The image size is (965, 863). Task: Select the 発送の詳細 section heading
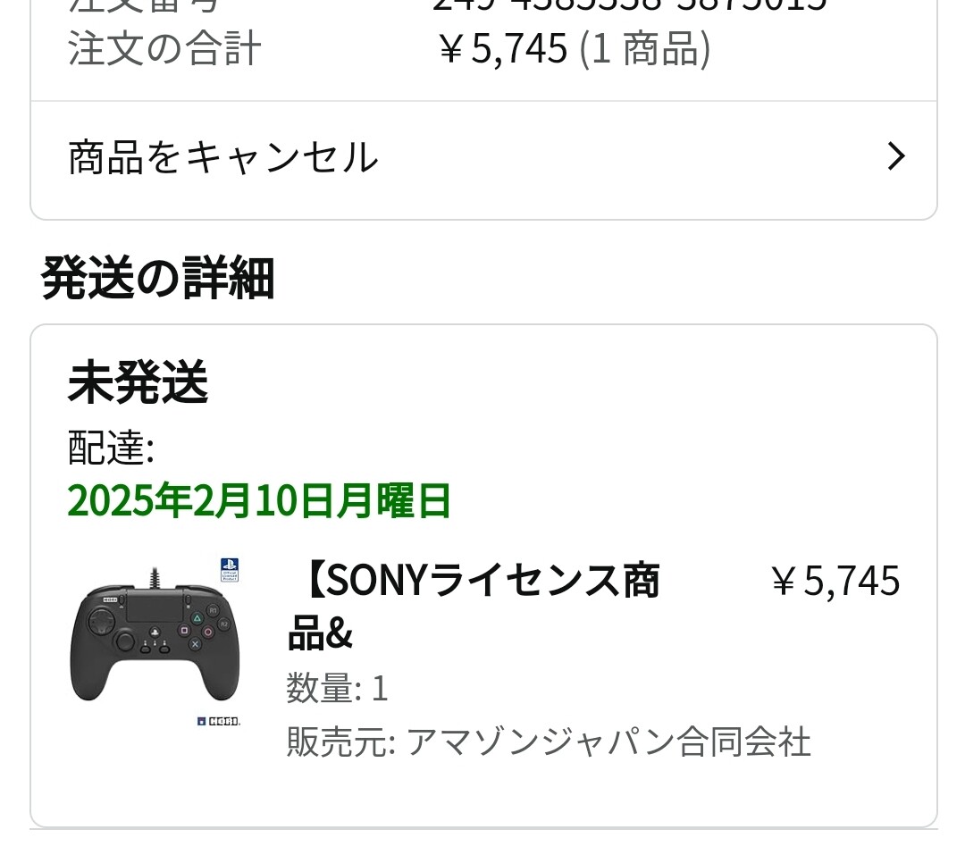point(157,278)
